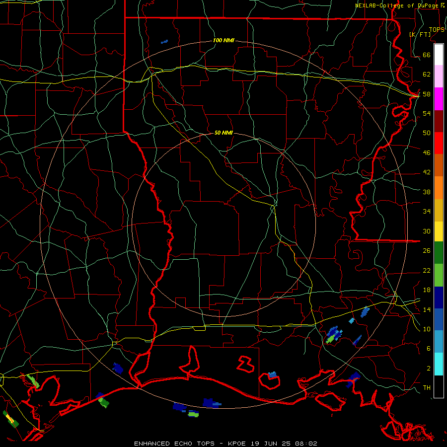Click the 100 NMI range ring label
Image resolution: width=447 pixels, height=447 pixels.
pyautogui.click(x=223, y=40)
